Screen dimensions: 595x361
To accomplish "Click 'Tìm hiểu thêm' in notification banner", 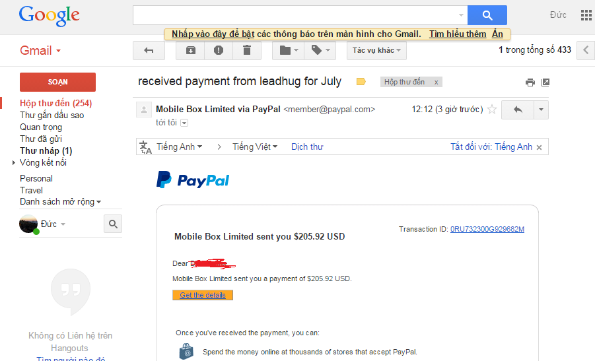I will point(458,34).
